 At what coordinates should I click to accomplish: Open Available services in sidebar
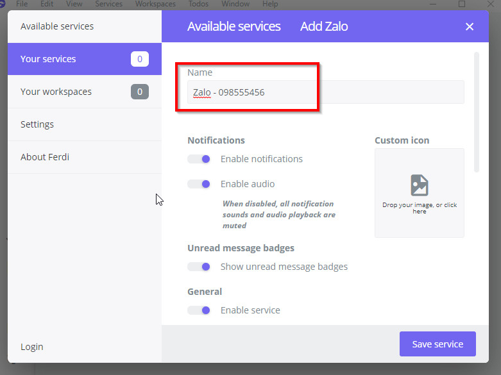click(85, 26)
